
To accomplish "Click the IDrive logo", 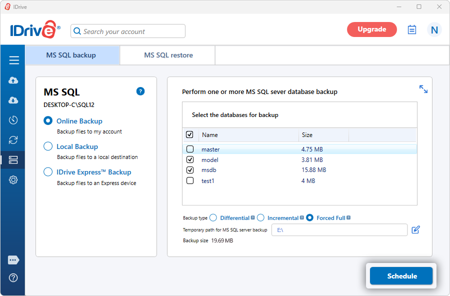I will click(35, 29).
